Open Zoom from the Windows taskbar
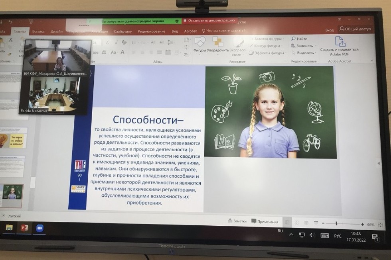391x260 pixels. (x=39, y=228)
